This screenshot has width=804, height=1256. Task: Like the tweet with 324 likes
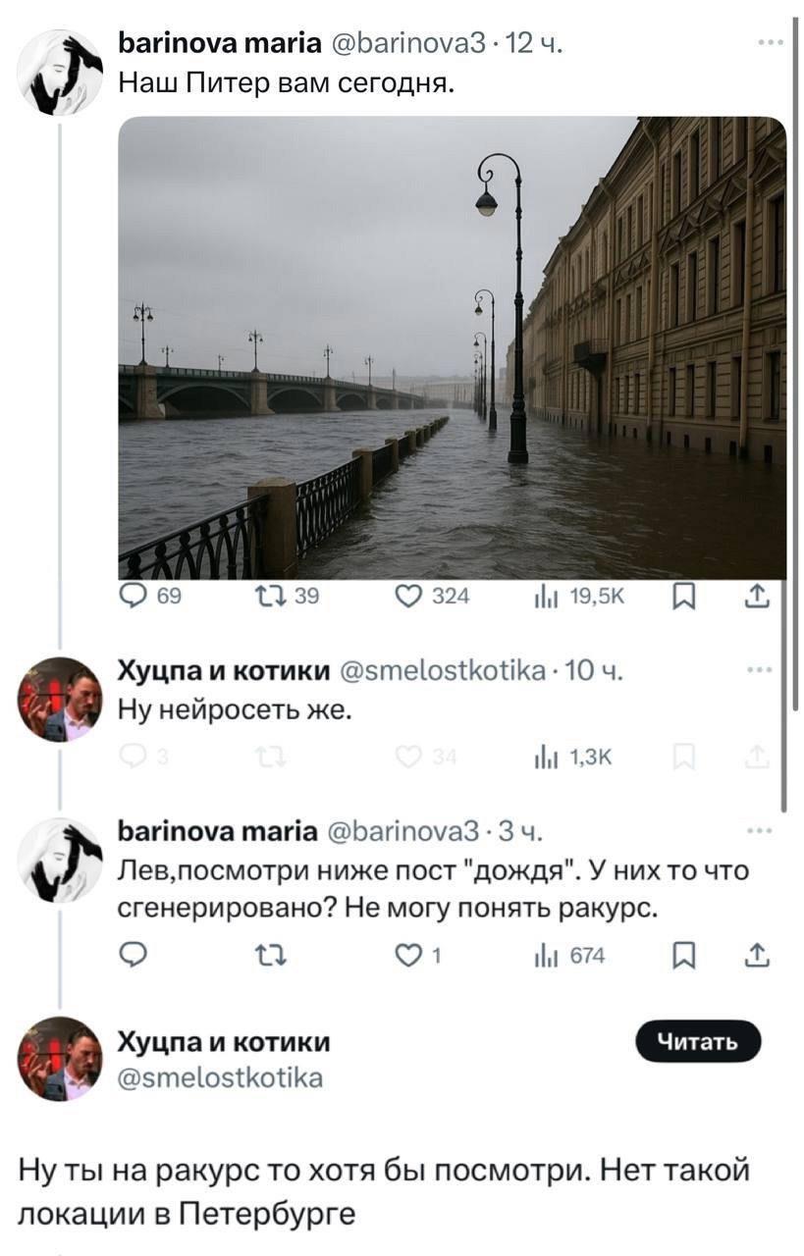(405, 596)
